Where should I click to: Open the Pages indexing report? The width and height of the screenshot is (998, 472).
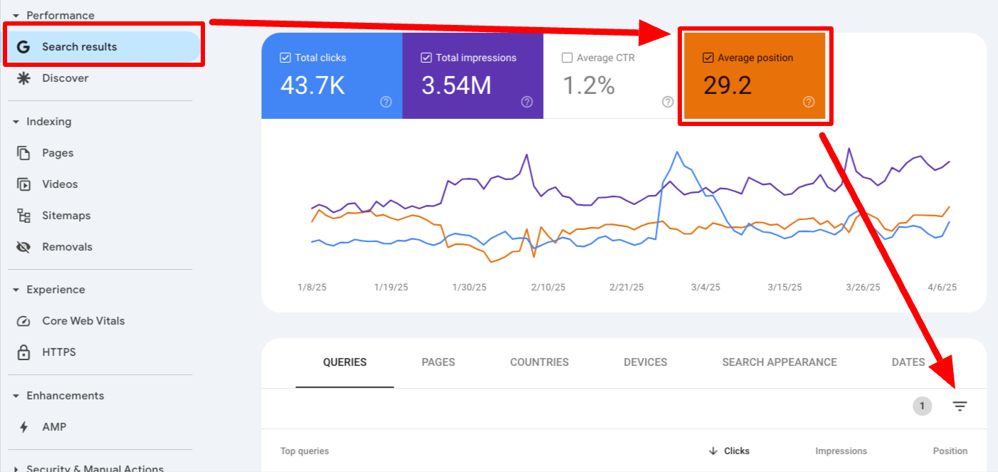click(58, 153)
